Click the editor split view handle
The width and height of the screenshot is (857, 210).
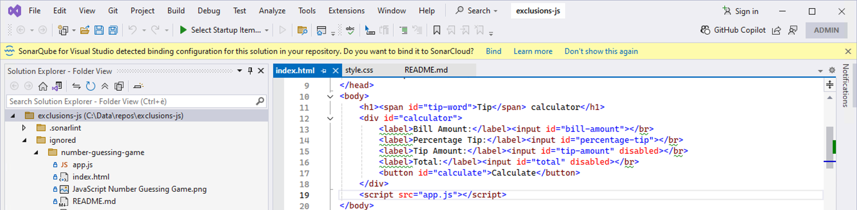click(x=830, y=84)
